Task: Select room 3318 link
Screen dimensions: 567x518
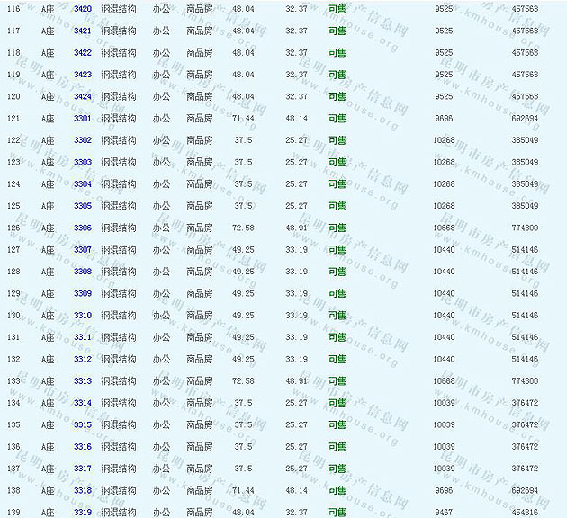Action: point(82,490)
